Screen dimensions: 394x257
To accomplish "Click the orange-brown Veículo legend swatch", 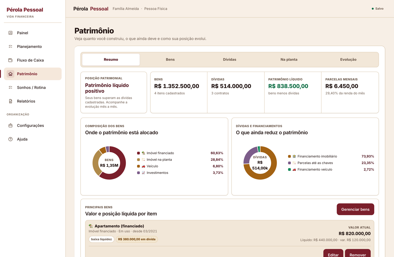I will tap(138, 166).
